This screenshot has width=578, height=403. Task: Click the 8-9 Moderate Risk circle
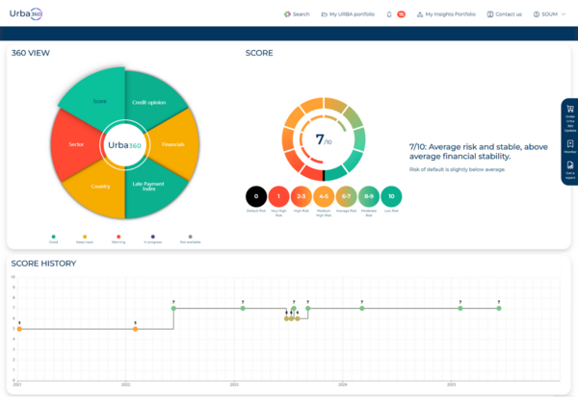click(369, 196)
